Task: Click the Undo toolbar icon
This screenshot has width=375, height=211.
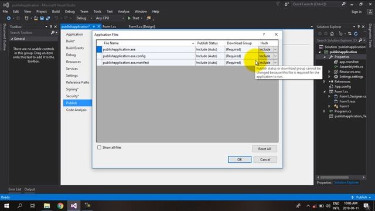Action: click(x=56, y=18)
